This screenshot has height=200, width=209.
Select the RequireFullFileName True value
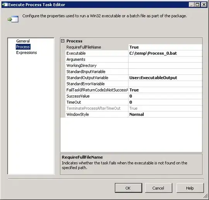point(165,47)
